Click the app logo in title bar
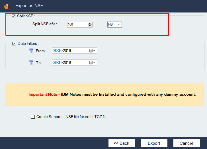The image size is (207, 149). pyautogui.click(x=7, y=5)
